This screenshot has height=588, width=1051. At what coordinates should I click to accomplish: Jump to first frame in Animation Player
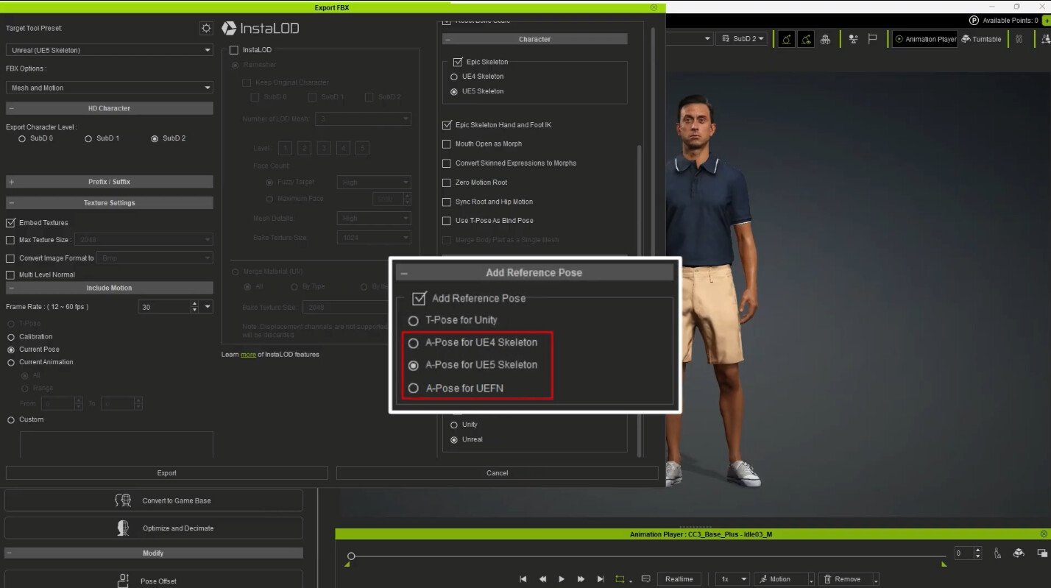523,579
